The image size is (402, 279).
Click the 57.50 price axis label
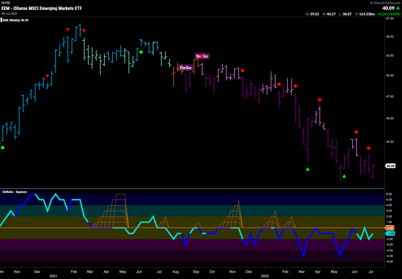click(x=390, y=19)
